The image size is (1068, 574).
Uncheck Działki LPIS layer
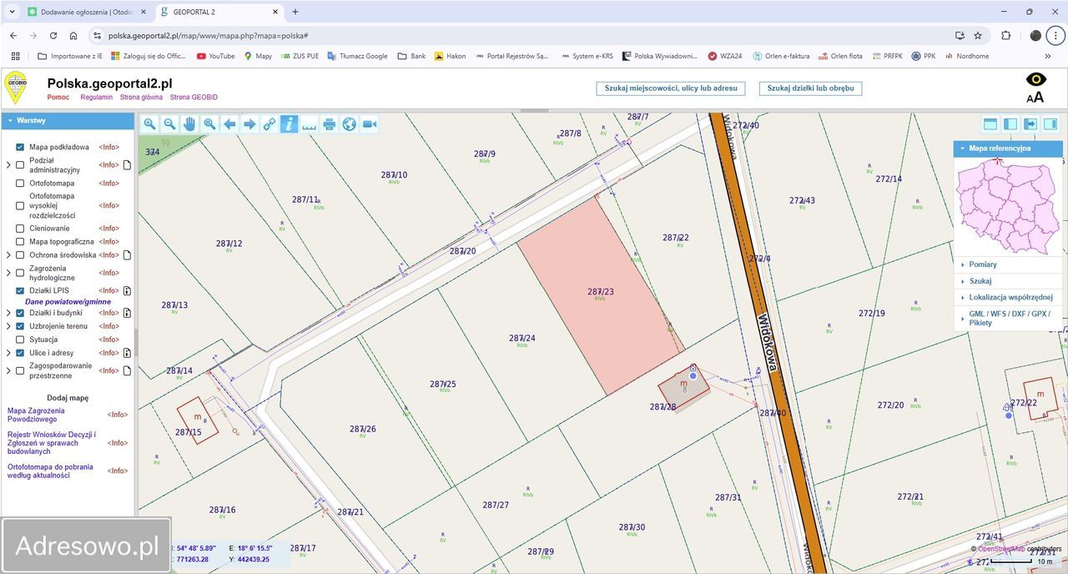[20, 291]
